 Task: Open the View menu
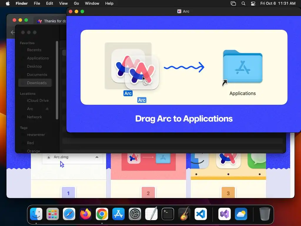coord(63,4)
